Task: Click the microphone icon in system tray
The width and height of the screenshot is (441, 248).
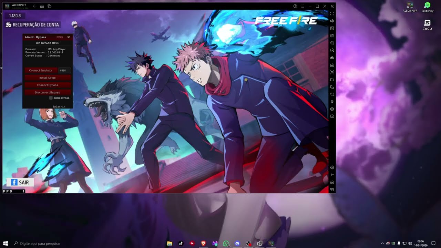Action: (x=399, y=244)
